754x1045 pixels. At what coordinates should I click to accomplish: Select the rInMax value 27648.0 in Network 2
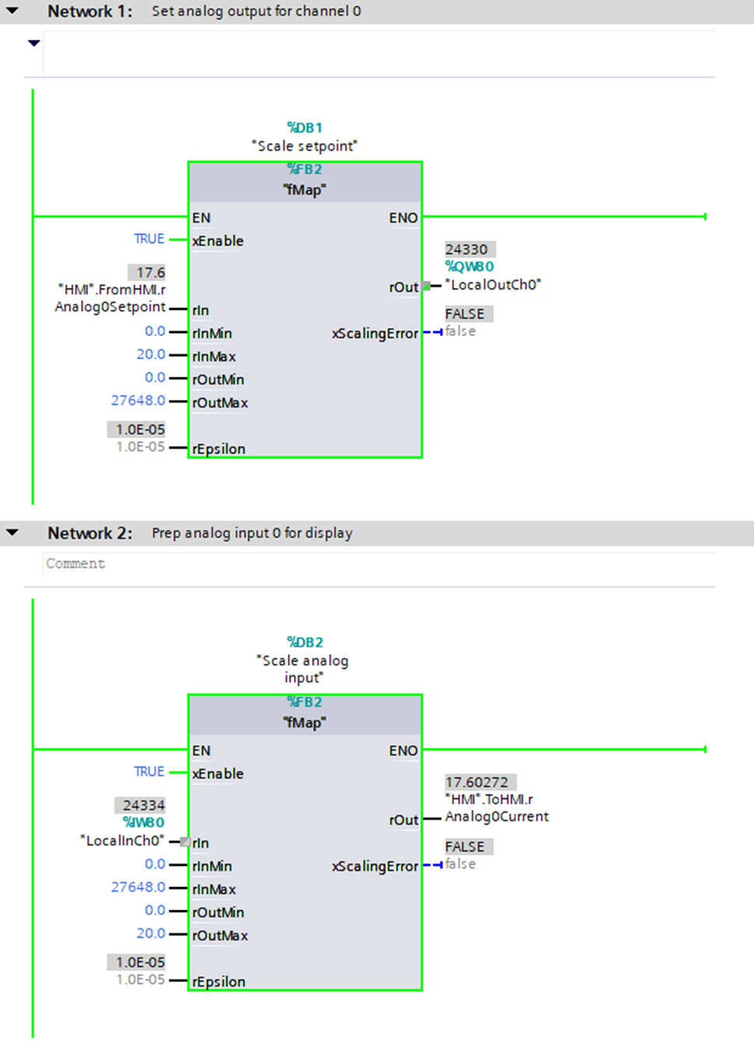(x=136, y=886)
